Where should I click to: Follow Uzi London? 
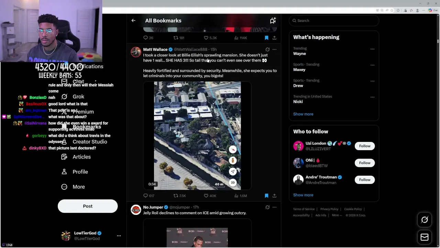(365, 146)
